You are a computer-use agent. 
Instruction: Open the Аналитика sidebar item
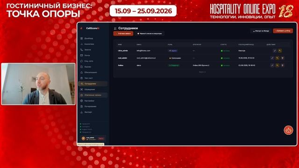click(93, 44)
